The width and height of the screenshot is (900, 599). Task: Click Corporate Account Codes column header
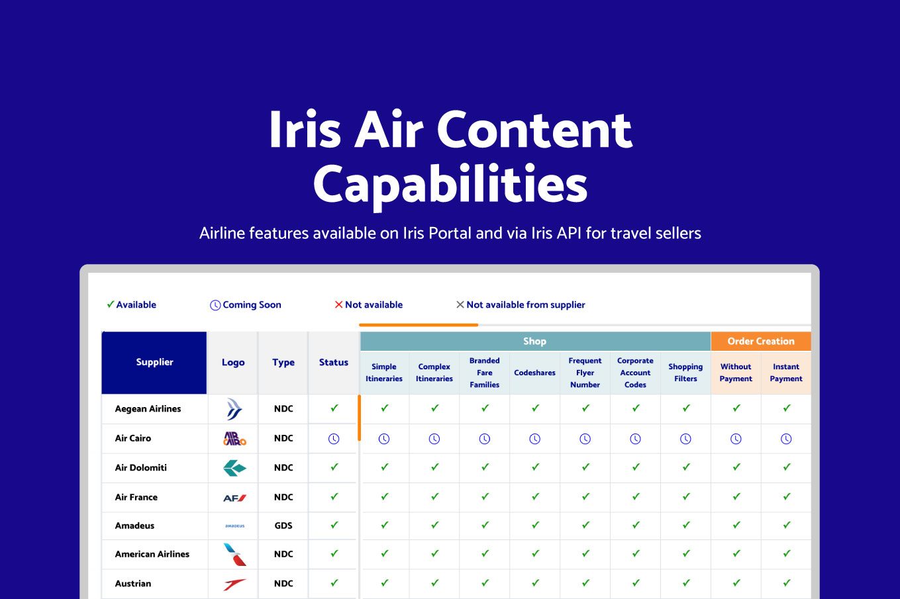pos(636,373)
